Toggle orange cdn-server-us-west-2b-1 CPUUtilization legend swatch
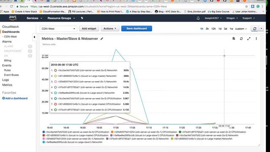 tap(112, 132)
